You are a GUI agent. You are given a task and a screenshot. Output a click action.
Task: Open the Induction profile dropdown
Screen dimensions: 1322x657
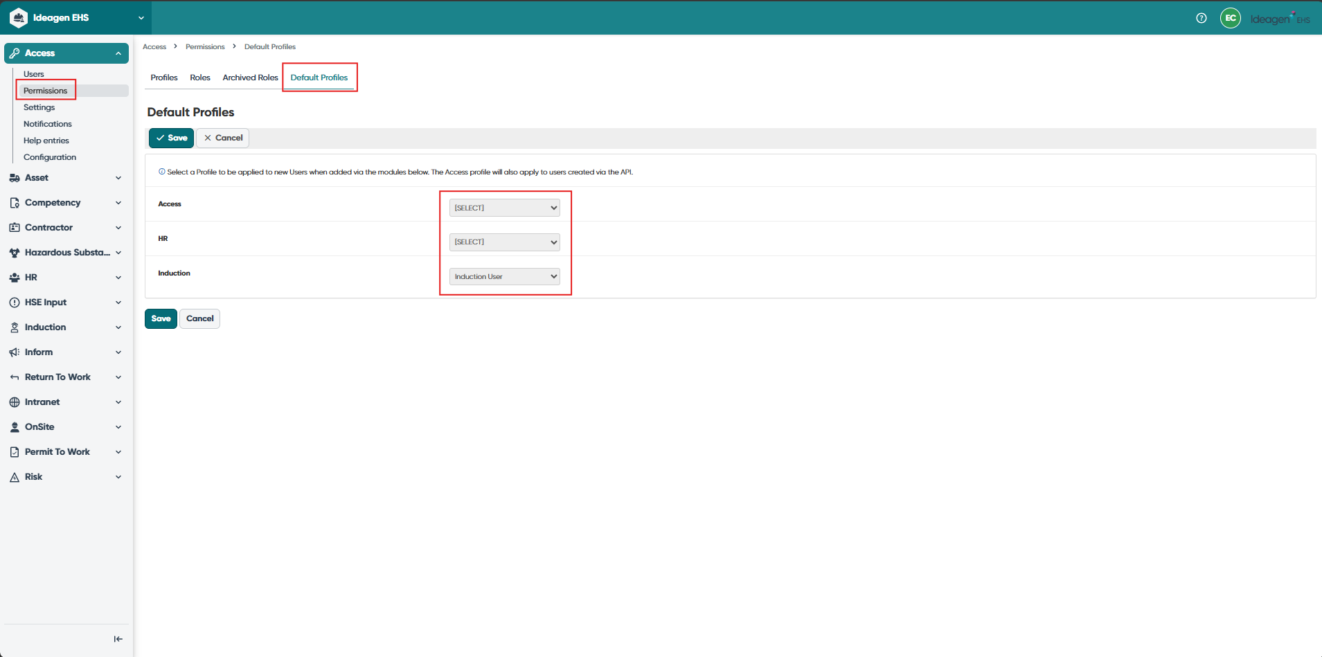pos(505,277)
